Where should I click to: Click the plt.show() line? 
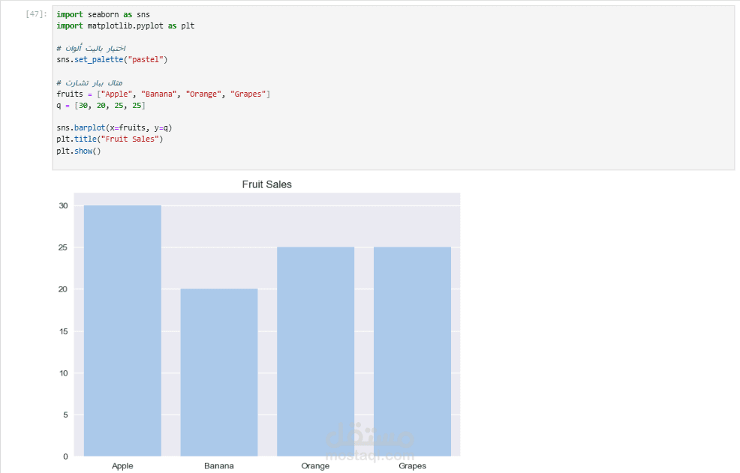[78, 151]
